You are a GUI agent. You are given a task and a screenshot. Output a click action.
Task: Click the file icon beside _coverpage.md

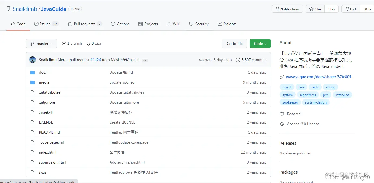(x=33, y=142)
